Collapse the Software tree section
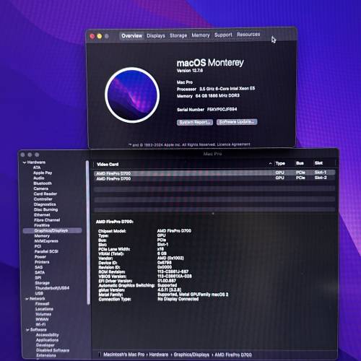361x361 pixels. [27, 330]
